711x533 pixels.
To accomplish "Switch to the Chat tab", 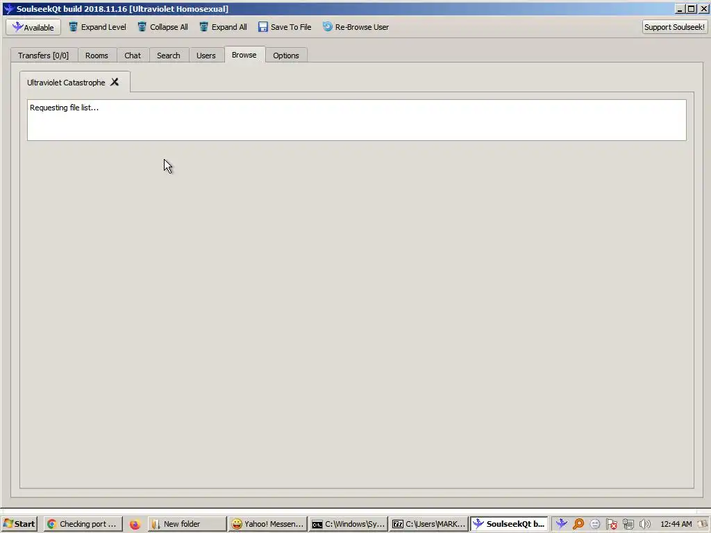I will (133, 56).
